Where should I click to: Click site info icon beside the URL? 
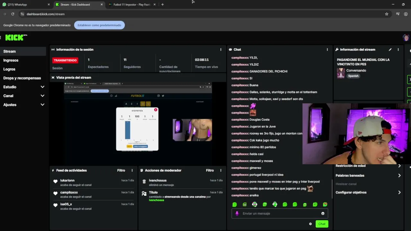point(22,14)
